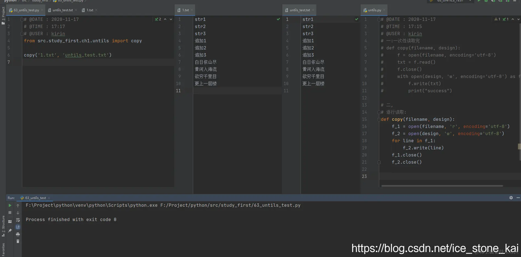Open Run panel settings gear

click(511, 198)
